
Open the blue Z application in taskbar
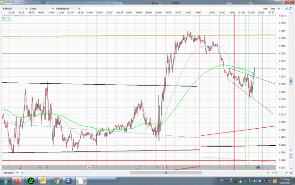tap(68, 181)
